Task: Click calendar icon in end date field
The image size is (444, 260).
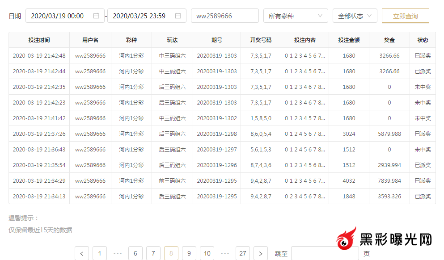Action: click(178, 16)
